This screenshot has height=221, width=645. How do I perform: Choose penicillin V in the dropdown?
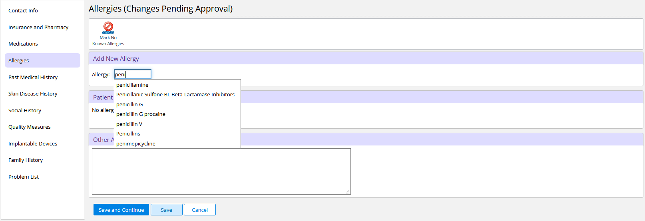tap(177, 124)
